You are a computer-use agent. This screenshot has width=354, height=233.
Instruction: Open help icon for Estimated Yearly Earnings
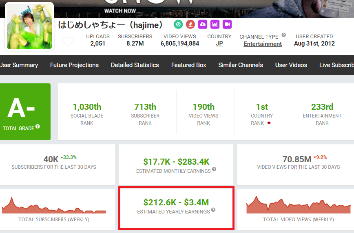[213, 210]
